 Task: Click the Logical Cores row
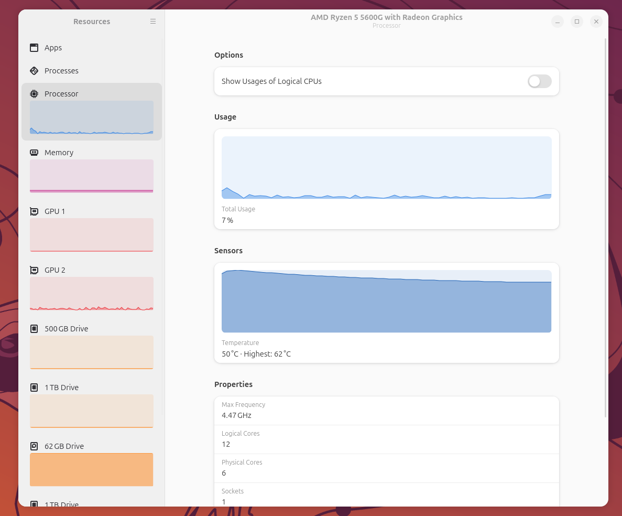[386, 439]
